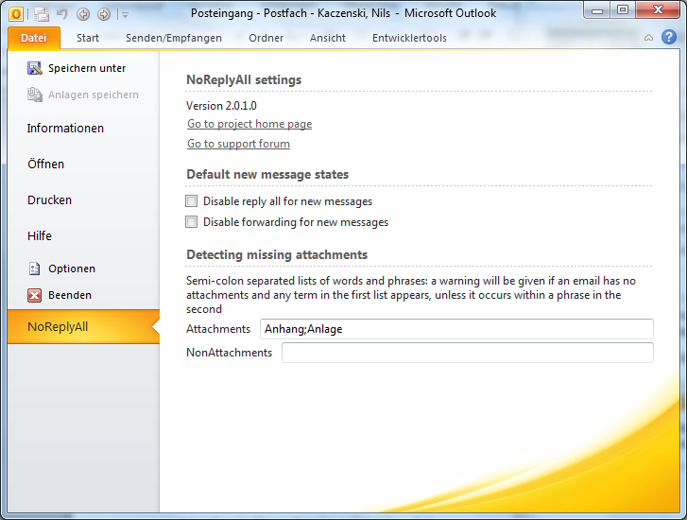Enable Disable reply all for new messages
The height and width of the screenshot is (520, 687).
click(x=192, y=200)
